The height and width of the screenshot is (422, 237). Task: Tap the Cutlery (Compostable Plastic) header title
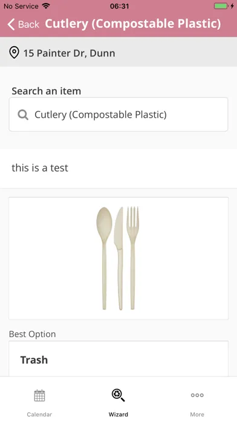pos(133,24)
